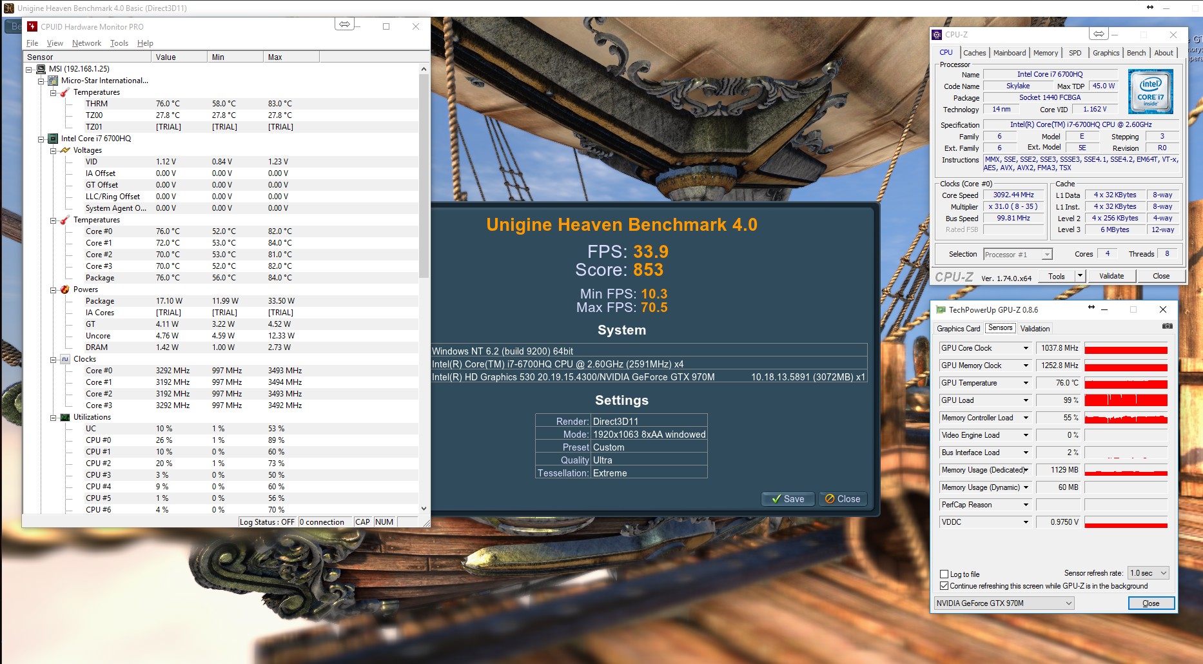Open Processor #1 selection dropdown
This screenshot has height=664, width=1203.
[1017, 255]
